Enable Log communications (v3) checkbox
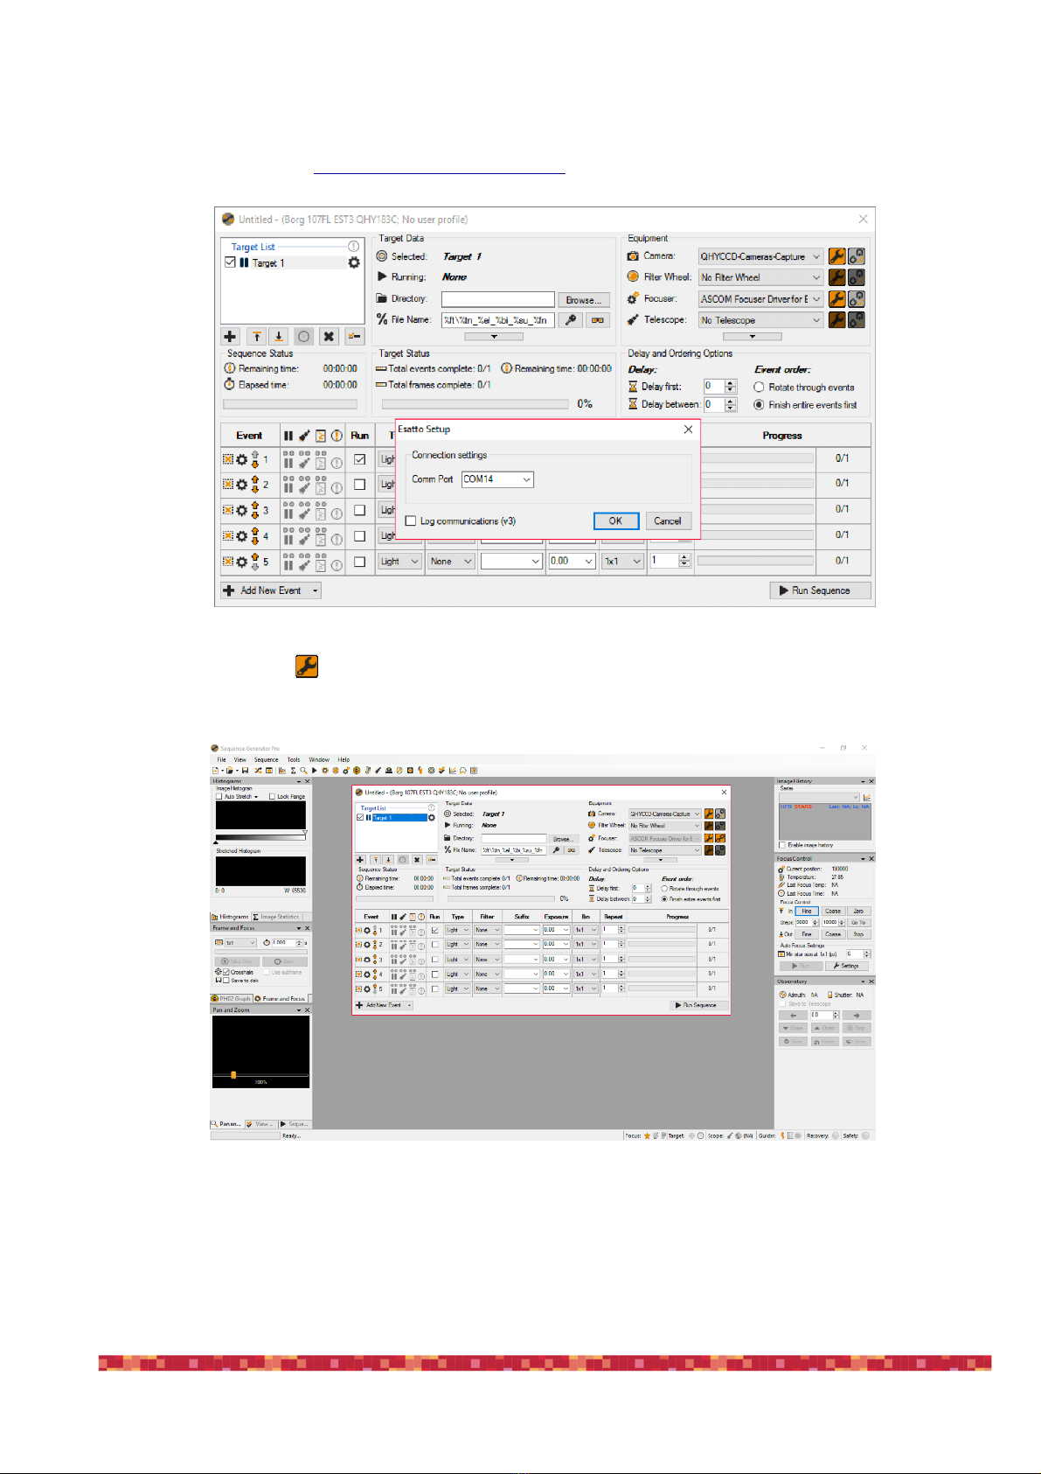Screen dimensions: 1041x1474 point(411,520)
